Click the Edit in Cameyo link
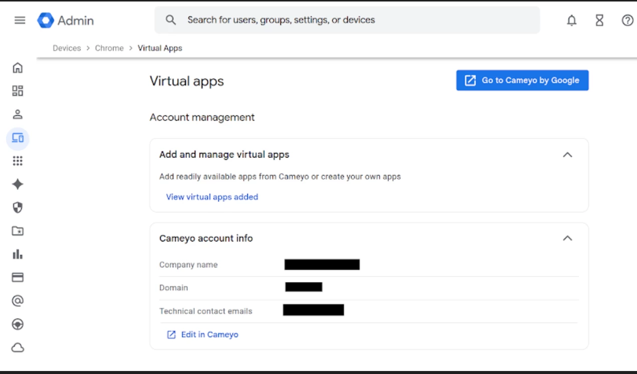The height and width of the screenshot is (374, 637). point(202,334)
